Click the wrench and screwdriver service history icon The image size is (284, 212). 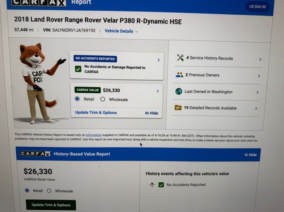coord(180,58)
